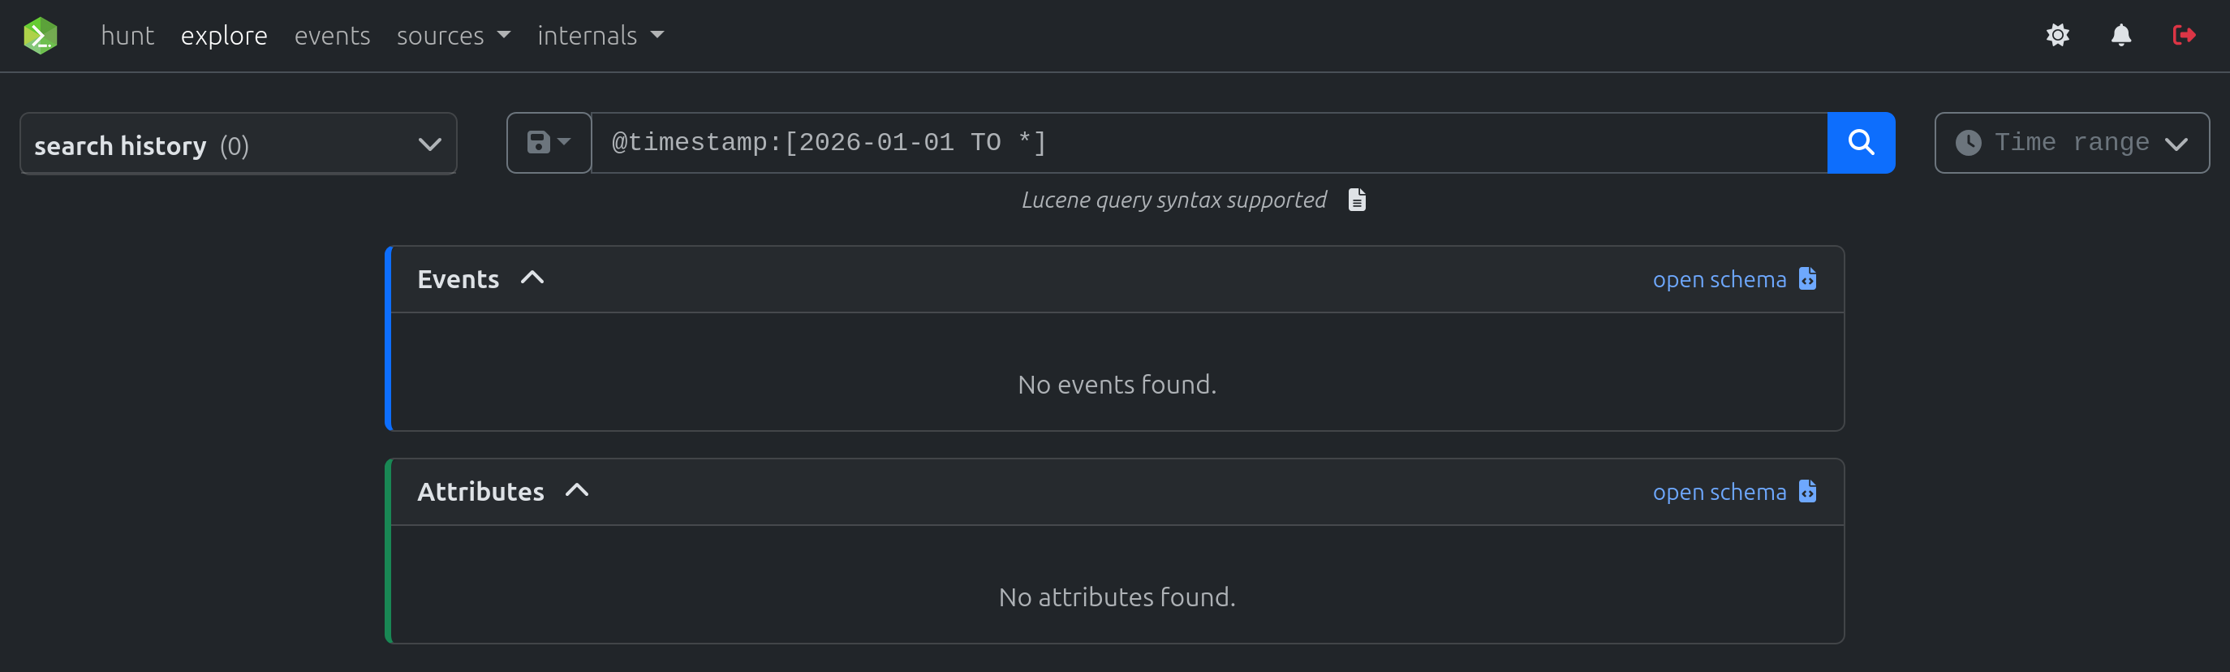Click the green app logo icon
Viewport: 2230px width, 672px height.
pyautogui.click(x=40, y=36)
